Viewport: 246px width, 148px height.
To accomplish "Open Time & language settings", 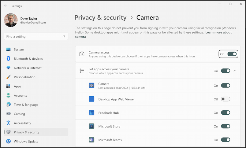I will click(x=36, y=105).
